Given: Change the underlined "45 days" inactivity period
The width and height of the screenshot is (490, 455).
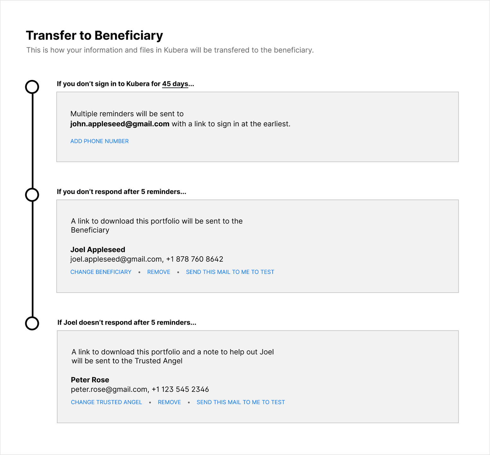Looking at the screenshot, I should coord(175,84).
